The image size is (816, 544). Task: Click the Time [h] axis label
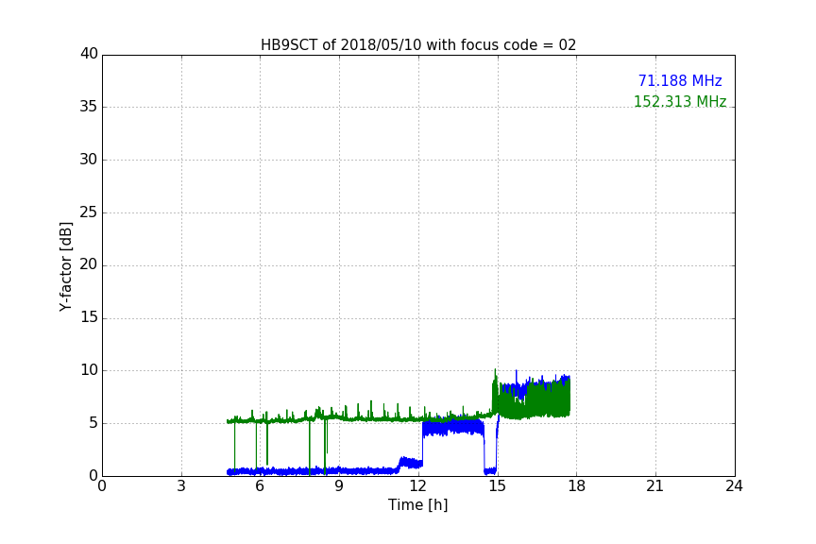click(417, 504)
